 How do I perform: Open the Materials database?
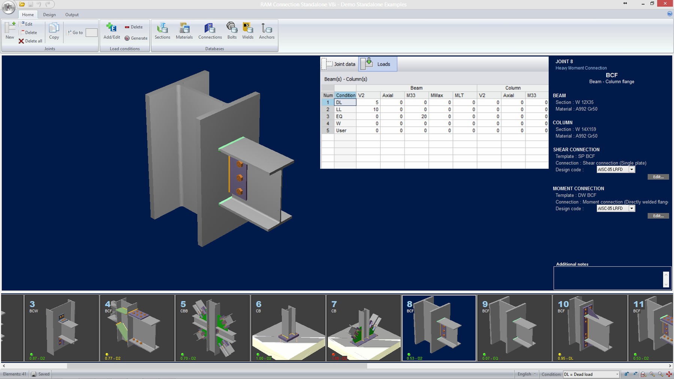pyautogui.click(x=184, y=31)
